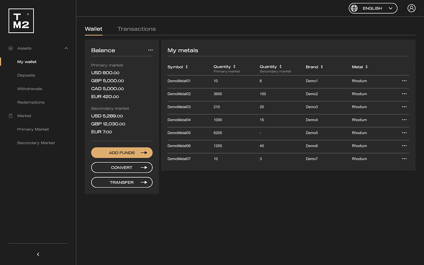Sort table by Brand column arrows

(322, 67)
